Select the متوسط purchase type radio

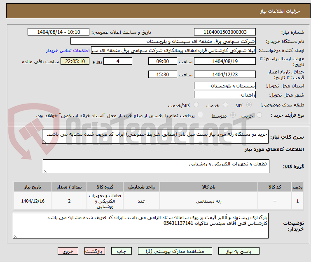tap(233, 115)
